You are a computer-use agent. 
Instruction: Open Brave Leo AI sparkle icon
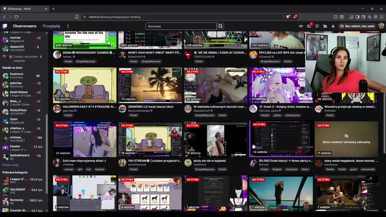[369, 17]
